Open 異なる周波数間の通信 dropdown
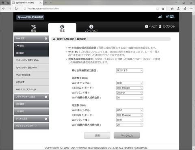Viewport: 195px width, 150px height. point(130,70)
